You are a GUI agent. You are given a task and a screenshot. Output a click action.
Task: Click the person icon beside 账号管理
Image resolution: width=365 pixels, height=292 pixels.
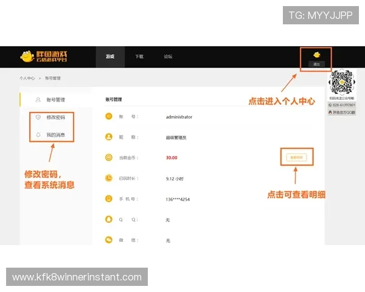(x=38, y=100)
